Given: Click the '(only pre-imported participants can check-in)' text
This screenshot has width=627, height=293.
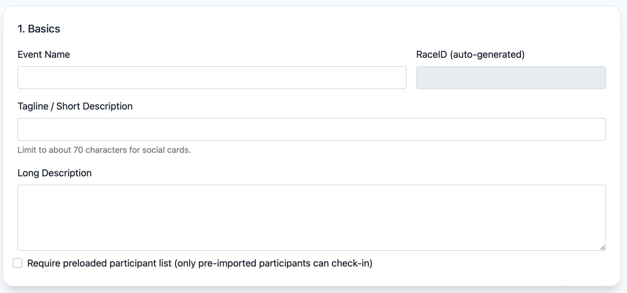Looking at the screenshot, I should coord(273,263).
